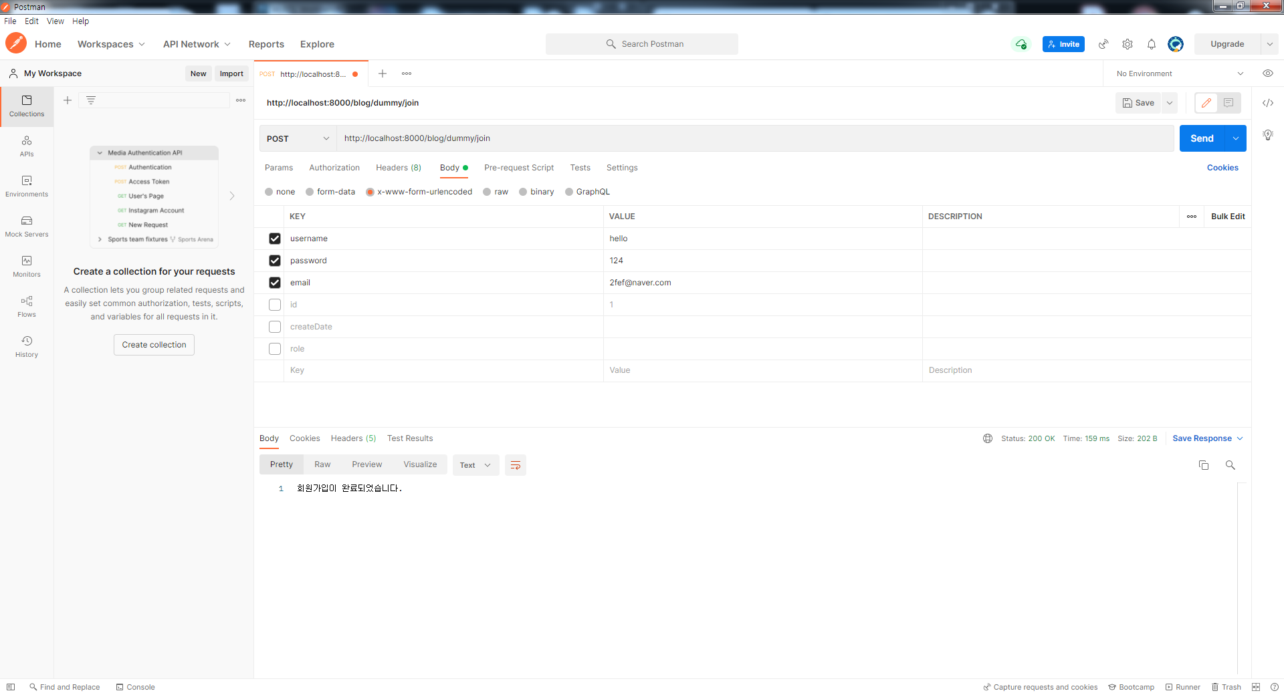Screen dimensions: 1284x695
Task: Click the comments icon beside Save
Action: [x=1228, y=103]
